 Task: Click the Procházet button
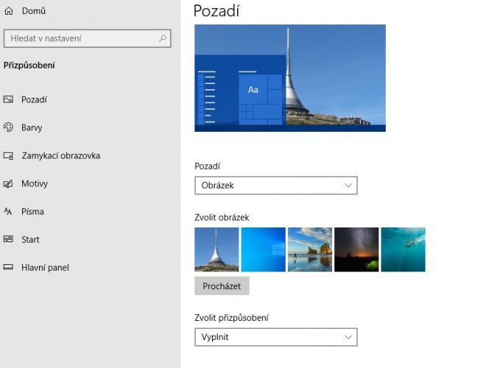click(x=222, y=286)
